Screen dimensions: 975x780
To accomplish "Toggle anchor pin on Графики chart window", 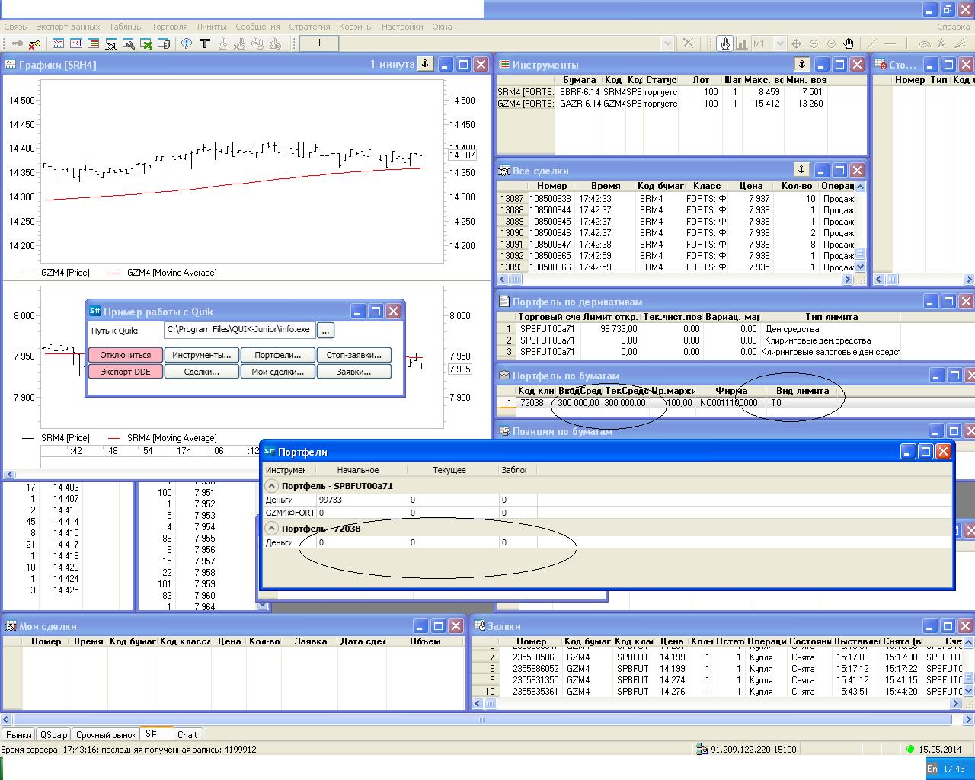I will click(426, 64).
